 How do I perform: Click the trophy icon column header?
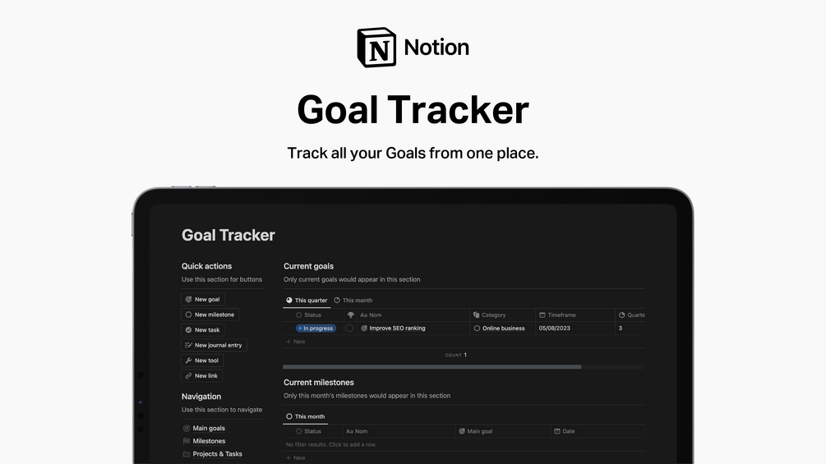[351, 315]
